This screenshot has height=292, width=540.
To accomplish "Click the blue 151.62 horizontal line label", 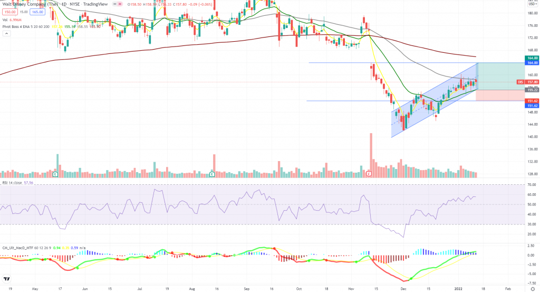I will pyautogui.click(x=533, y=106).
